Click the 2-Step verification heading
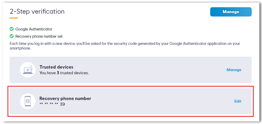Screen dimensions: 262x124 [37, 12]
